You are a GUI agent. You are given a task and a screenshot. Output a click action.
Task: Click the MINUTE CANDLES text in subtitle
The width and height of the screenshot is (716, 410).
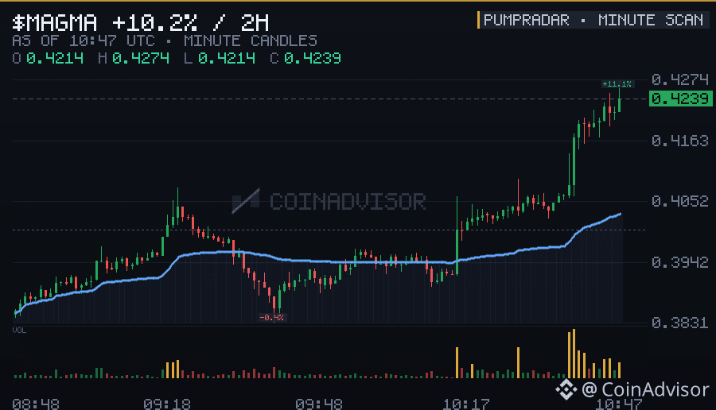click(x=251, y=41)
